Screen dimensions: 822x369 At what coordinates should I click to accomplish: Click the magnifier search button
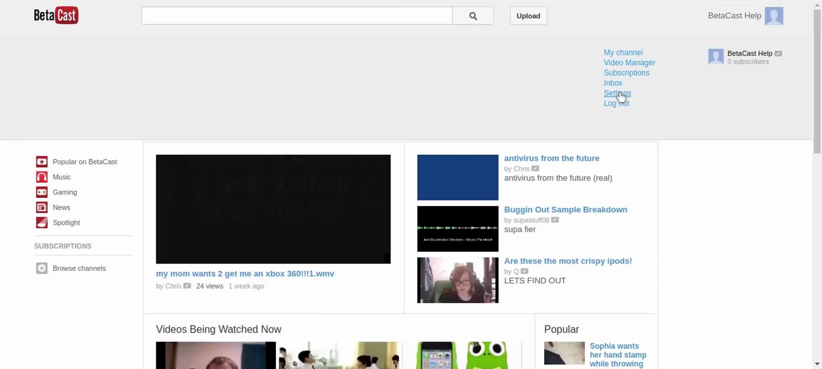473,16
